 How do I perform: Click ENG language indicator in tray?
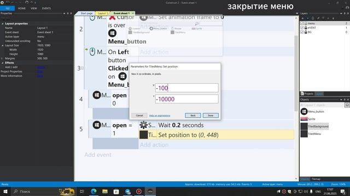318,191
